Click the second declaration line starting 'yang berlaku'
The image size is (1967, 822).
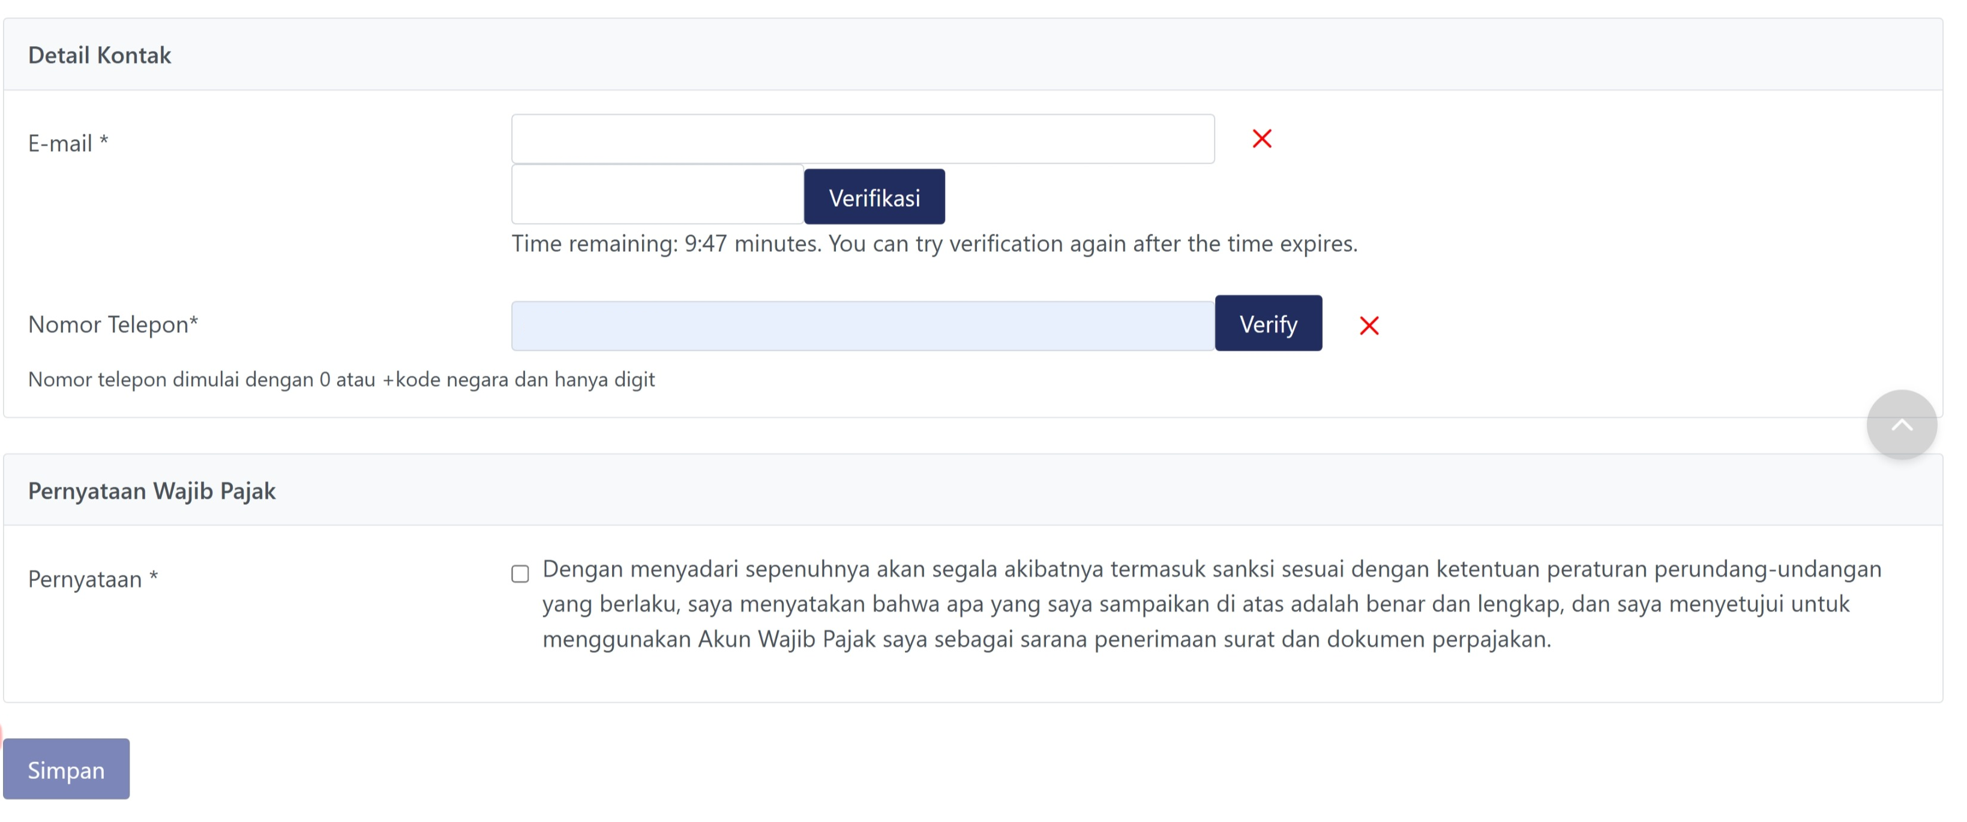click(1195, 604)
